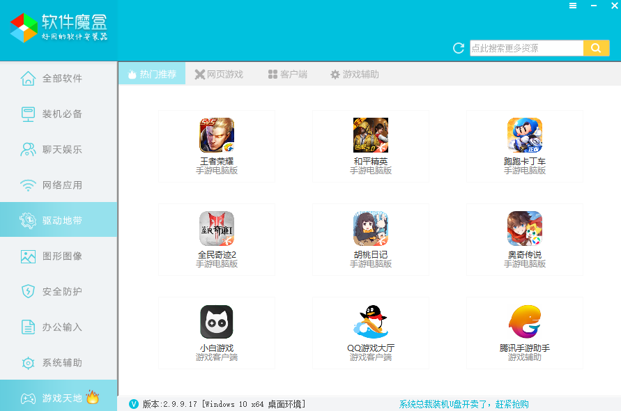This screenshot has height=411, width=621.
Task: Open 图形图像 category label
Action: pos(62,256)
